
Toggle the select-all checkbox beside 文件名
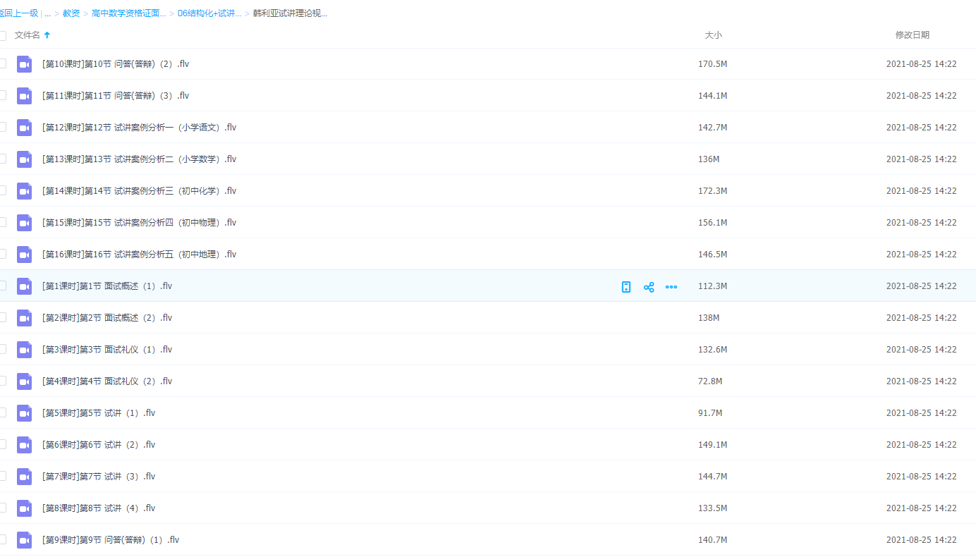[3, 35]
